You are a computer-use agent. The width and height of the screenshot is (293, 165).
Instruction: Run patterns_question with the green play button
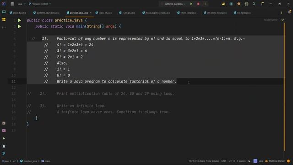tap(191, 4)
